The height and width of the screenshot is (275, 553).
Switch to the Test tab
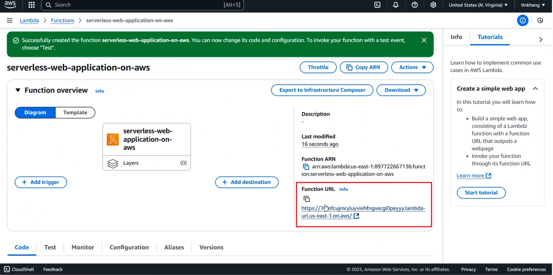[50, 248]
